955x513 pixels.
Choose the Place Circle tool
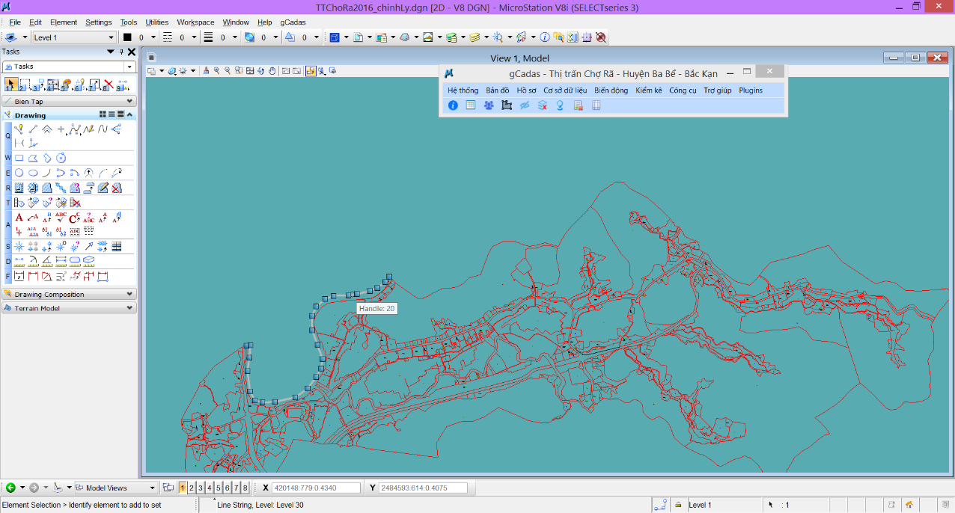point(19,173)
